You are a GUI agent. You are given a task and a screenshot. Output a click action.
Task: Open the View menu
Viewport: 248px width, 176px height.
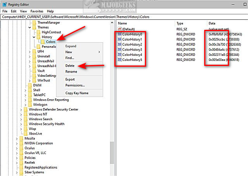23,11
